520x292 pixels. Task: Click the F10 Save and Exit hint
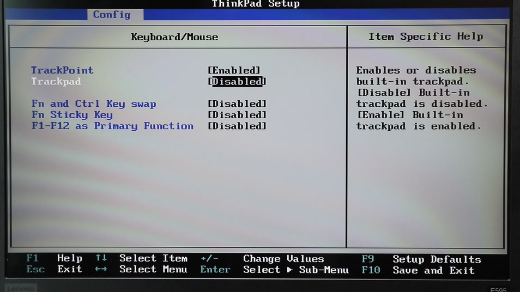418,270
